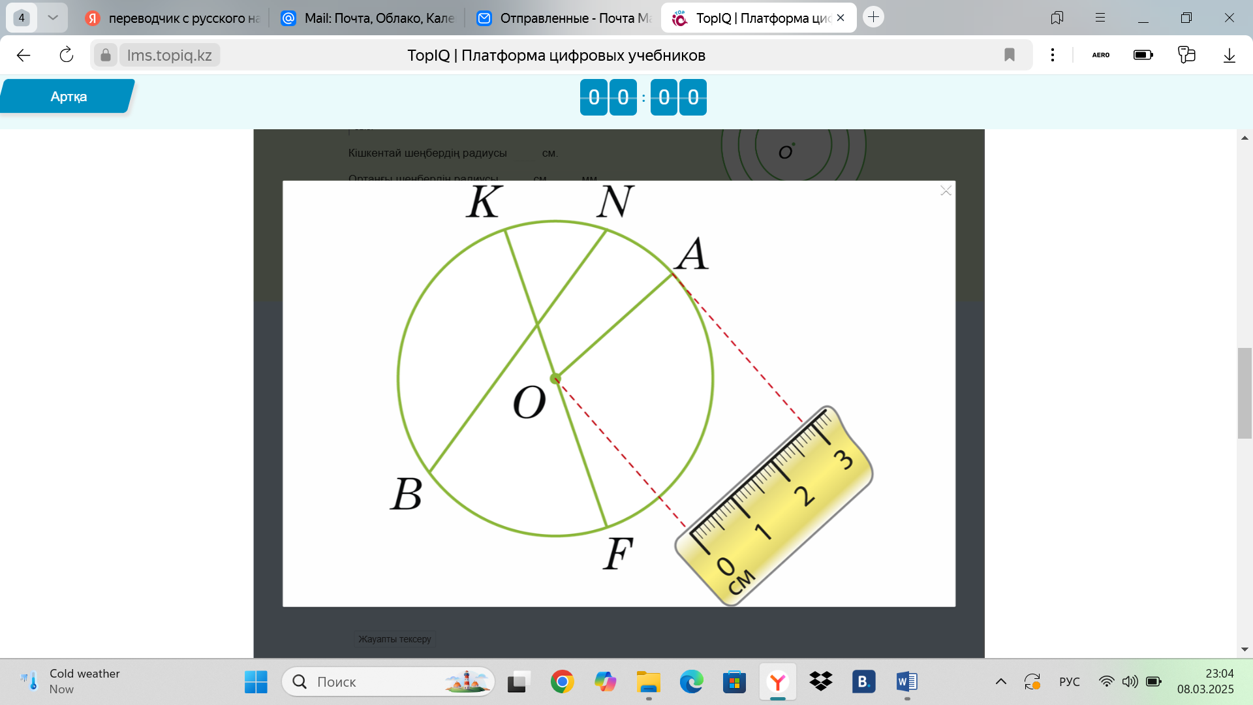1253x705 pixels.
Task: Close the enlarged circle image popup
Action: click(946, 191)
